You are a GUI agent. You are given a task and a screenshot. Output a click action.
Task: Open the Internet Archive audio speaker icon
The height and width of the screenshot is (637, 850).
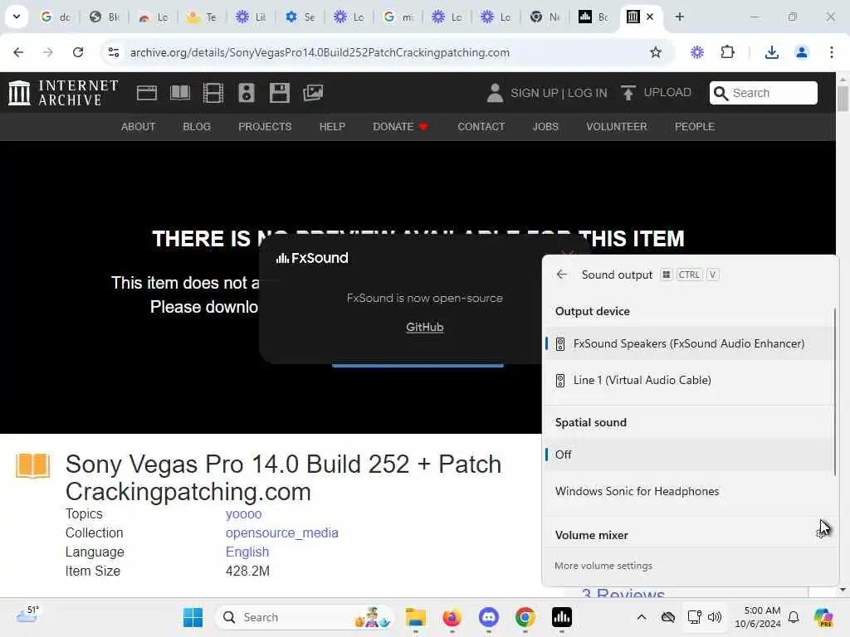(x=246, y=93)
